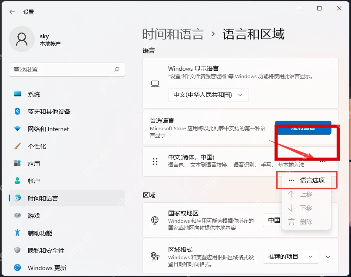Close the Settings window

pos(339,8)
